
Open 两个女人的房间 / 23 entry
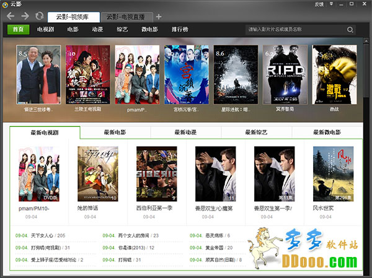[138, 235]
